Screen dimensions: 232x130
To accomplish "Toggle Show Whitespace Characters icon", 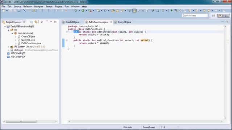I will tap(147, 10).
